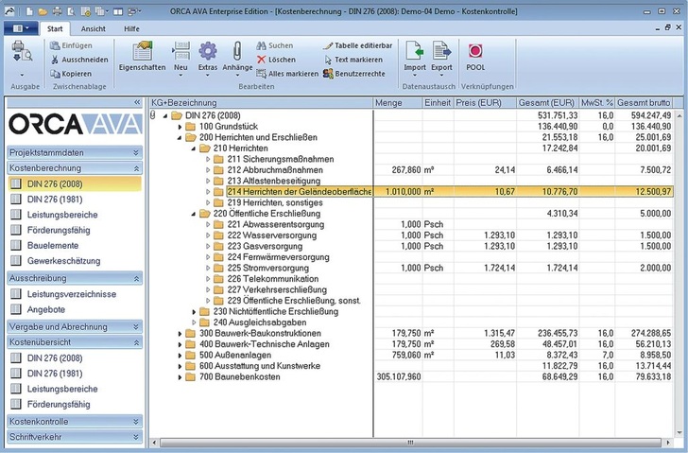Click the sidebar icon next to Bauelemente
Viewport: 688px width, 453px height.
(16, 245)
